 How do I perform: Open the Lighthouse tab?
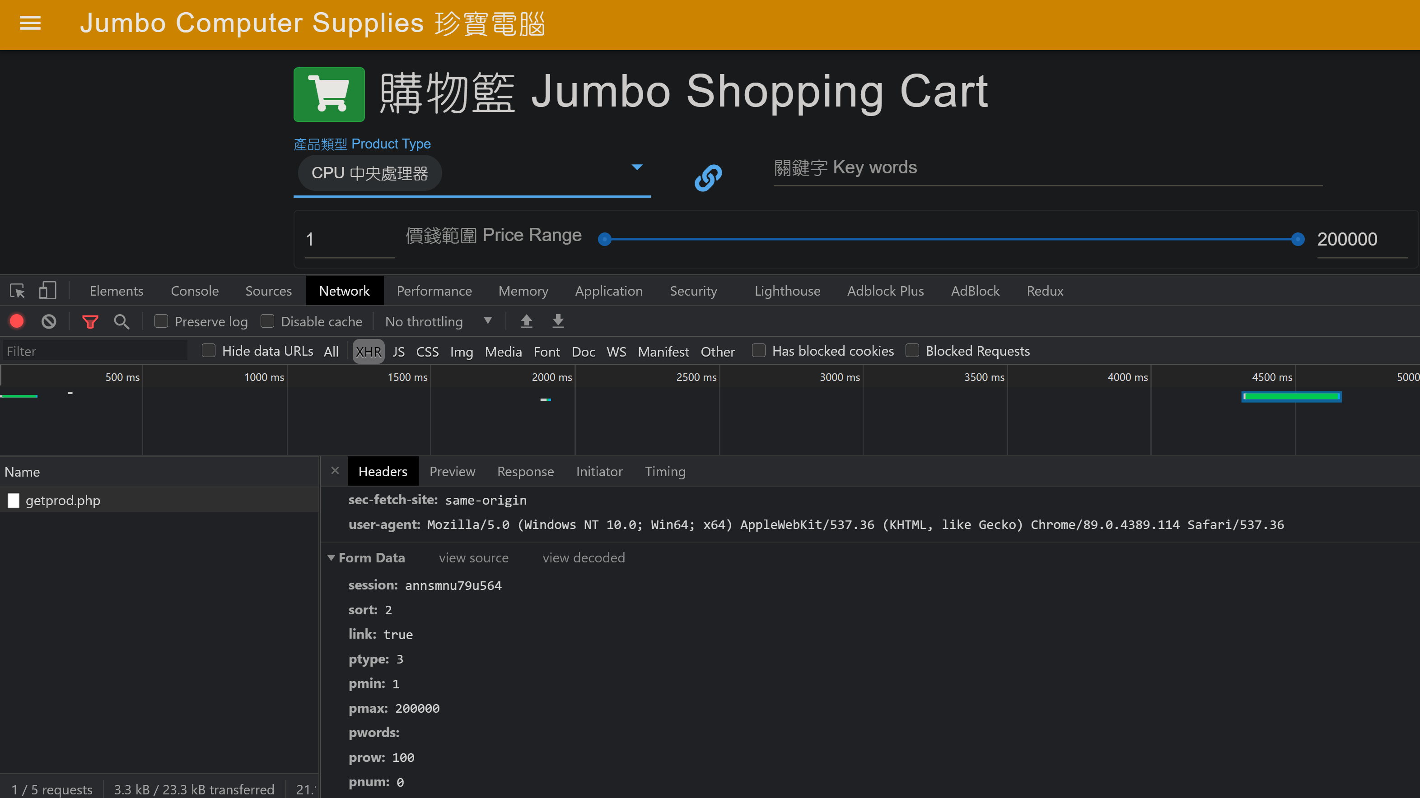787,291
